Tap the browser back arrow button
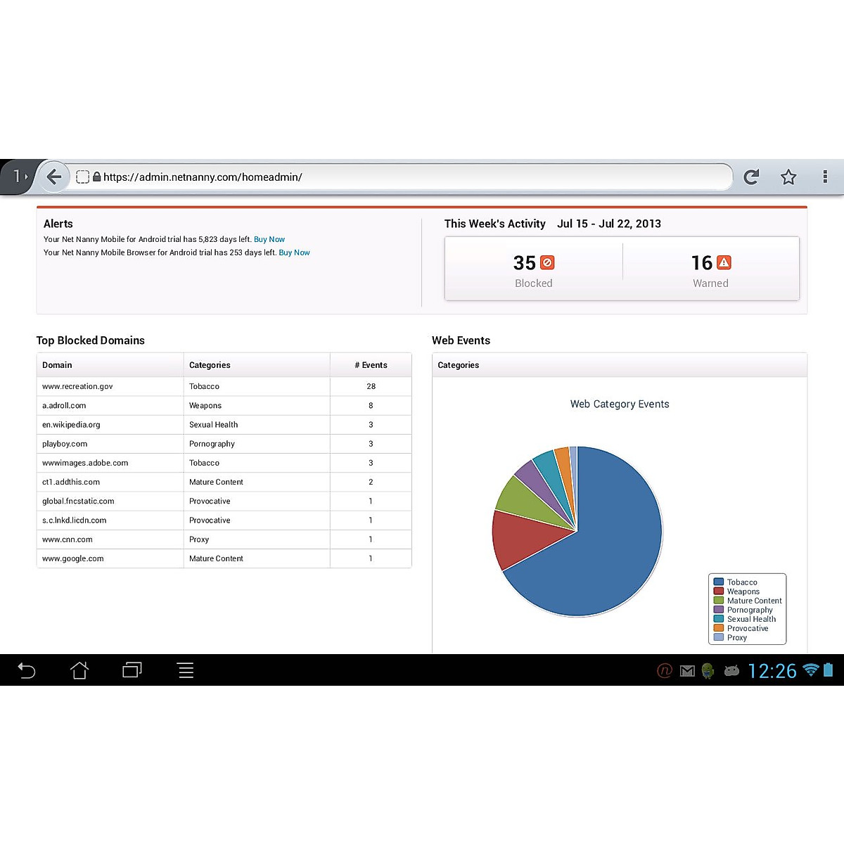This screenshot has height=844, width=844. tap(54, 177)
